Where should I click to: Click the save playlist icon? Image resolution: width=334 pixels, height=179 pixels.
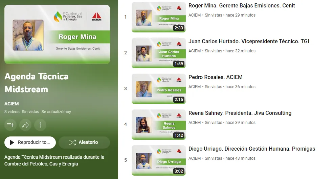(x=10, y=125)
